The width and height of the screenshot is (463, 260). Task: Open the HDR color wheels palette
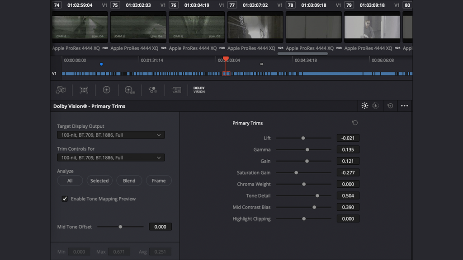coord(130,90)
